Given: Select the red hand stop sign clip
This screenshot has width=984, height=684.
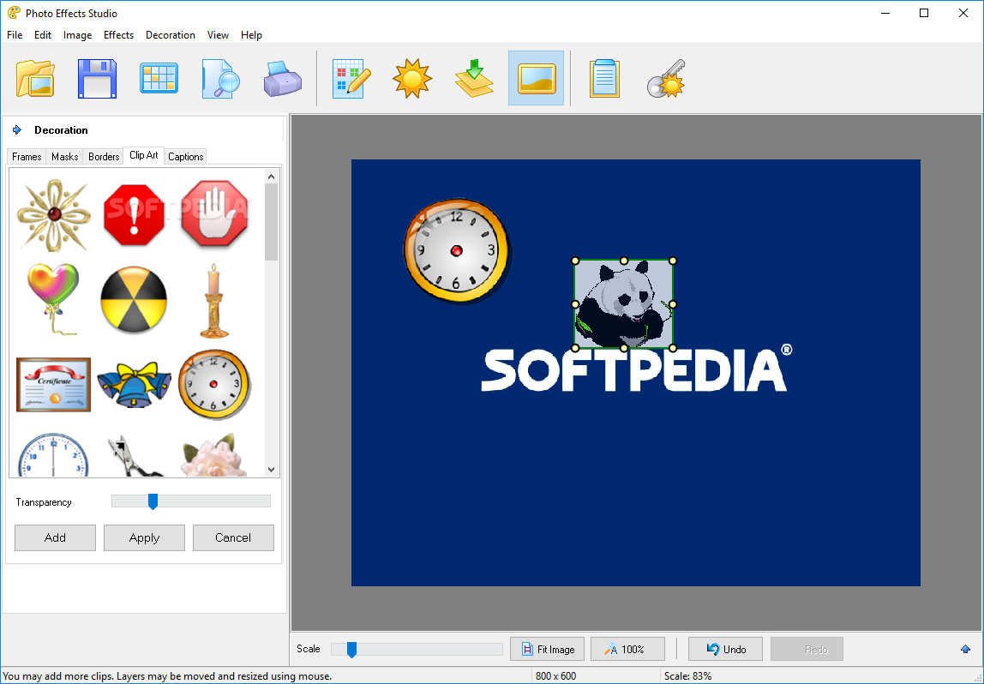Looking at the screenshot, I should [x=214, y=213].
